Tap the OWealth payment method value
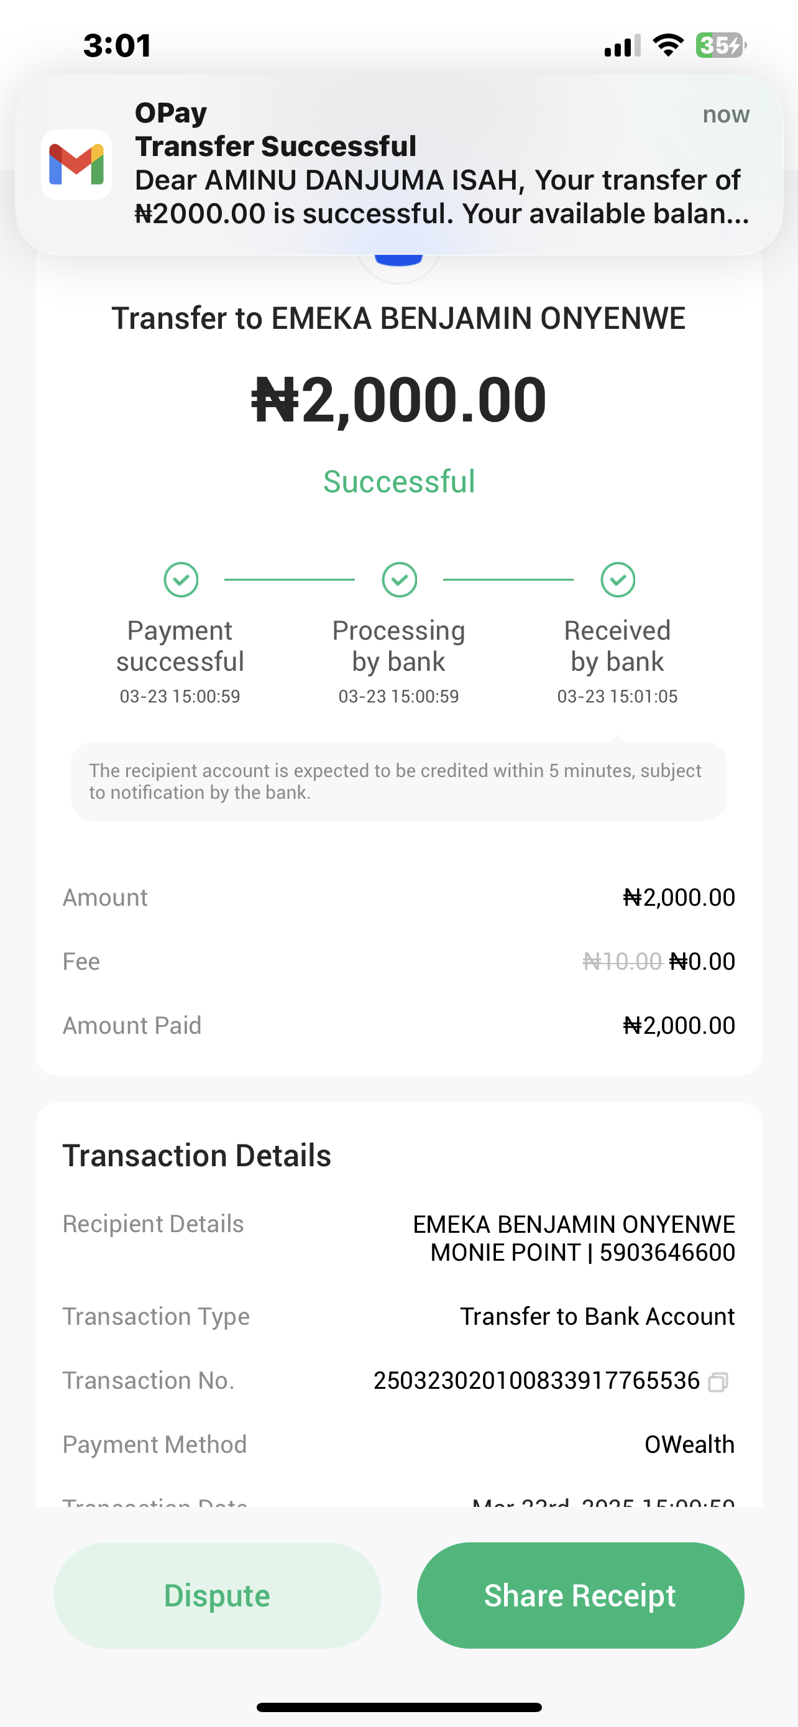 point(689,1445)
